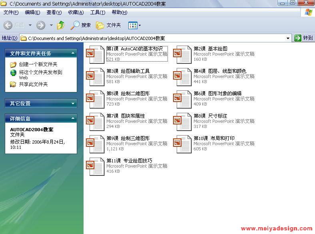Select the 第5课 绘制二维图形 file icon
The image size is (315, 234).
pos(96,99)
